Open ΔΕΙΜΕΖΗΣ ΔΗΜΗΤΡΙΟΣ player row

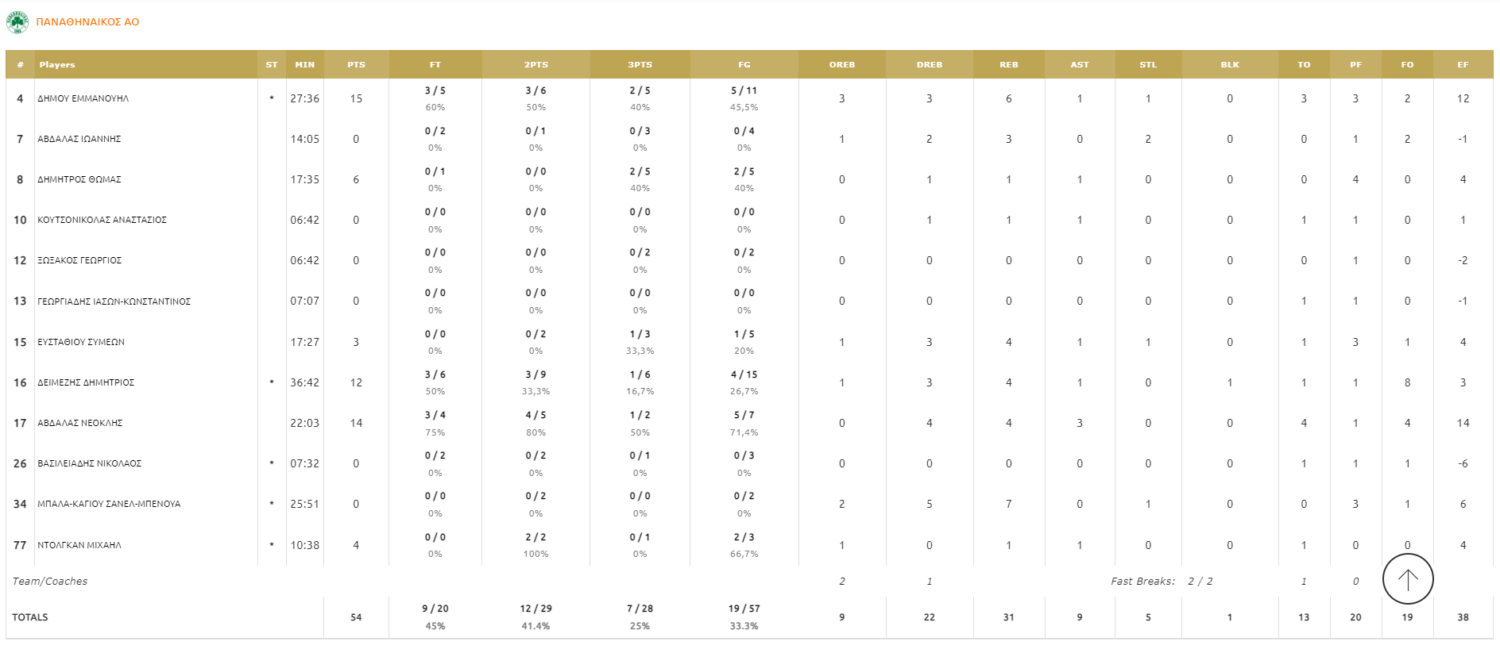(x=86, y=383)
